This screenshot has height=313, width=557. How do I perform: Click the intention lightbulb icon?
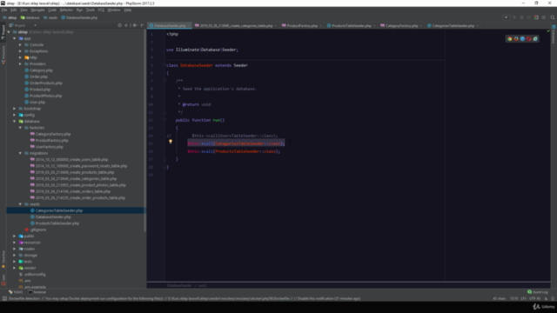[x=171, y=142]
